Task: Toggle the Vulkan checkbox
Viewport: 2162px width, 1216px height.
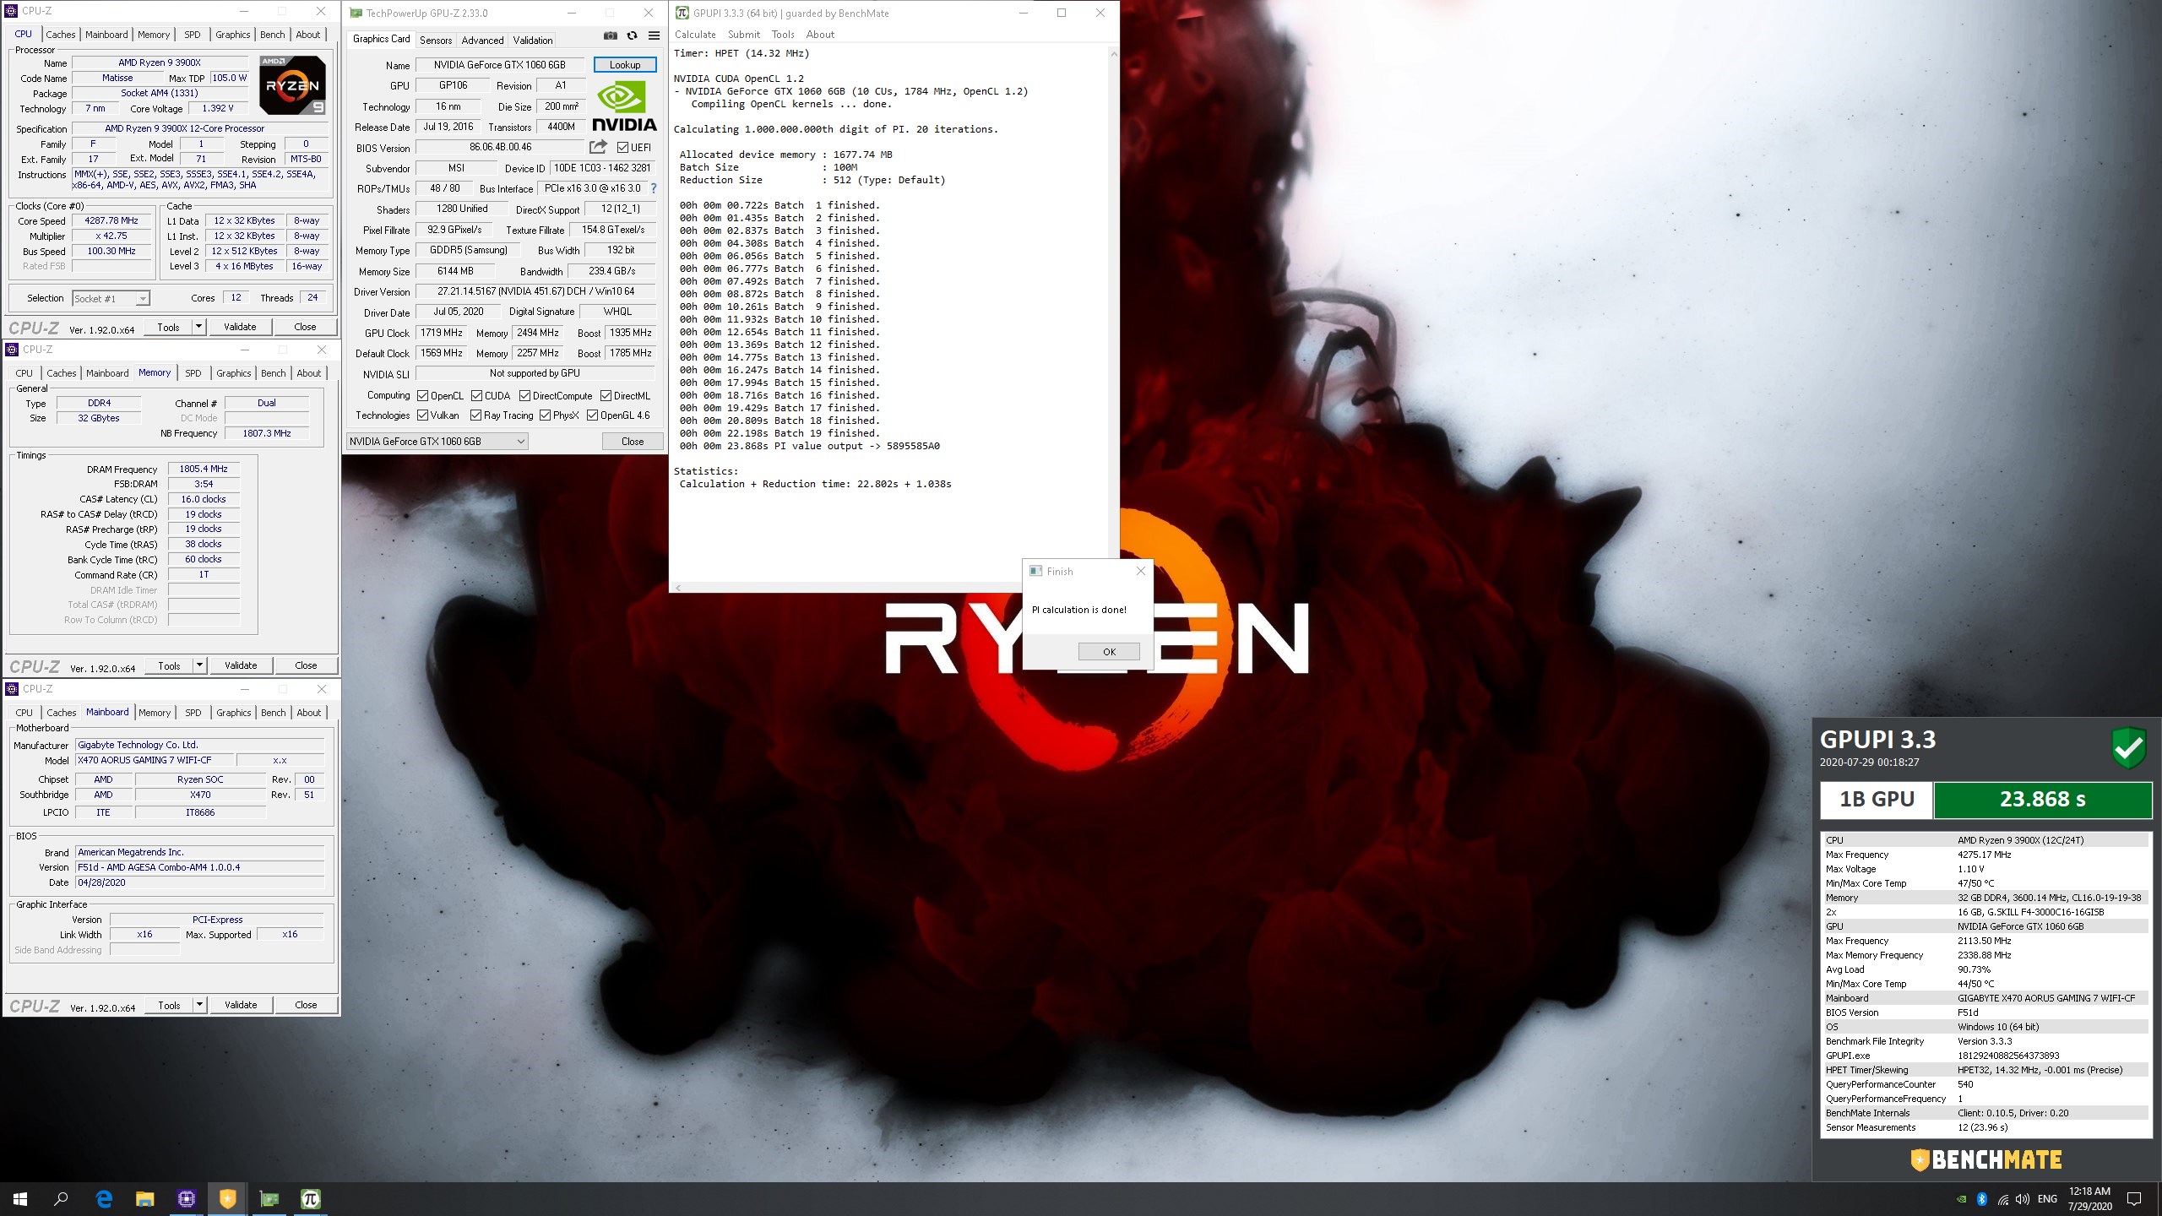Action: point(422,415)
